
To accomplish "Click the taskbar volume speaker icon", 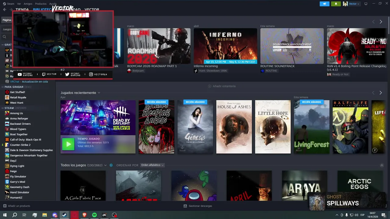I will click(357, 215).
